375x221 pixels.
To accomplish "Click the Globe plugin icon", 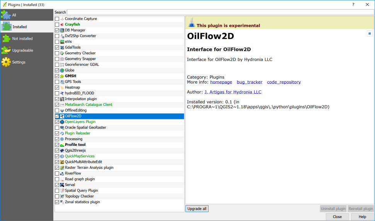I will pos(62,70).
